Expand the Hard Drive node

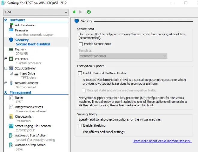[x=11, y=73]
